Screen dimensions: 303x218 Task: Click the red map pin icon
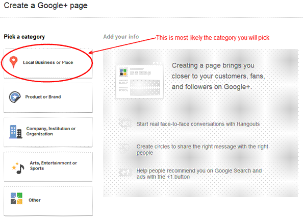(13, 62)
